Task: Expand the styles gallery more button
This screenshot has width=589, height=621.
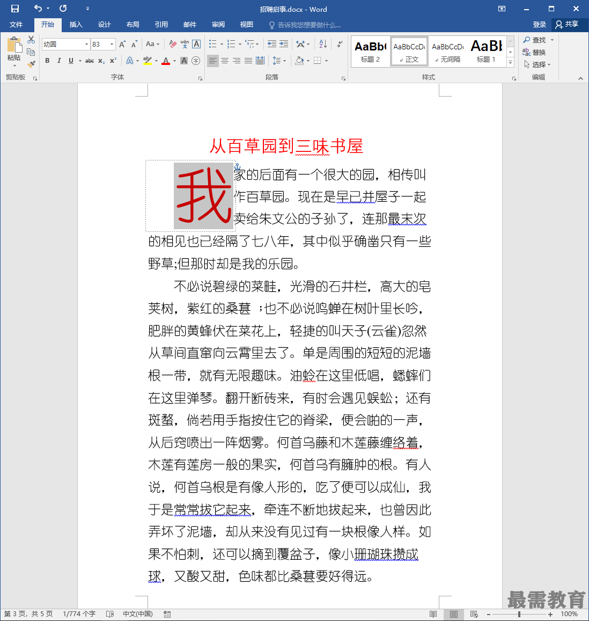Action: point(511,63)
